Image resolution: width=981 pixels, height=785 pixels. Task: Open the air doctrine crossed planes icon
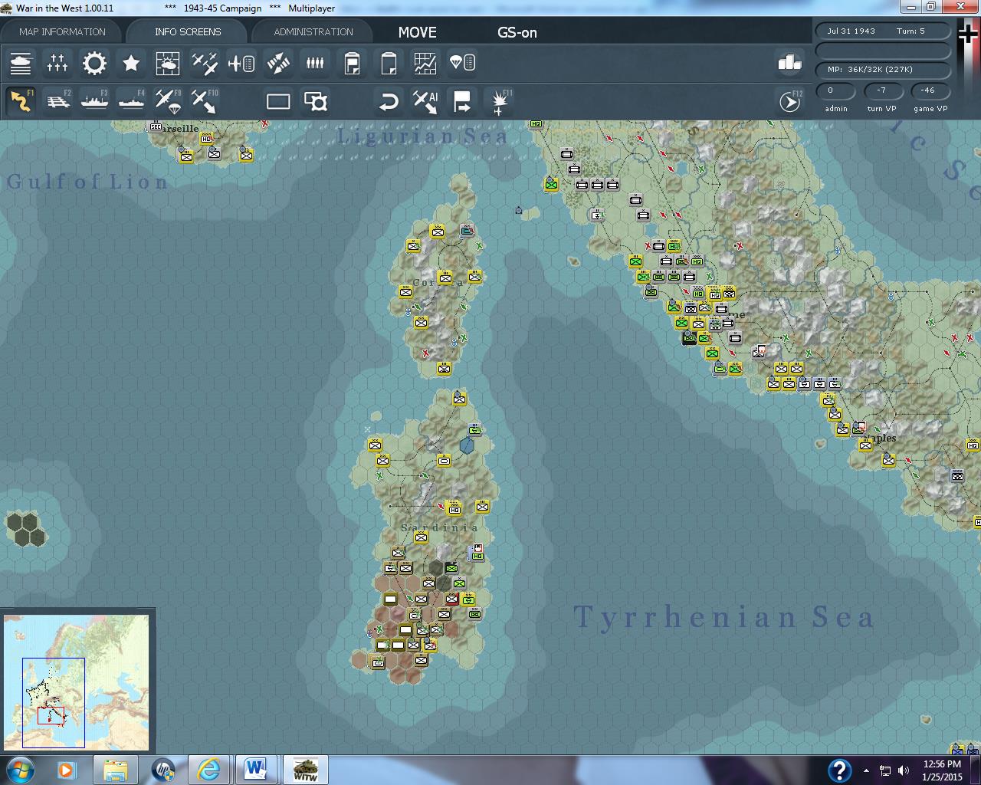click(x=205, y=63)
